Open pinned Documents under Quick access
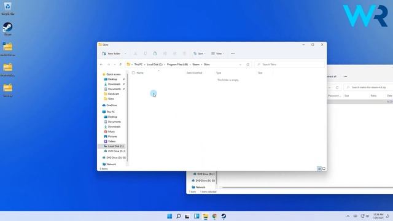Viewport: 393px width, 221px height. pyautogui.click(x=114, y=89)
